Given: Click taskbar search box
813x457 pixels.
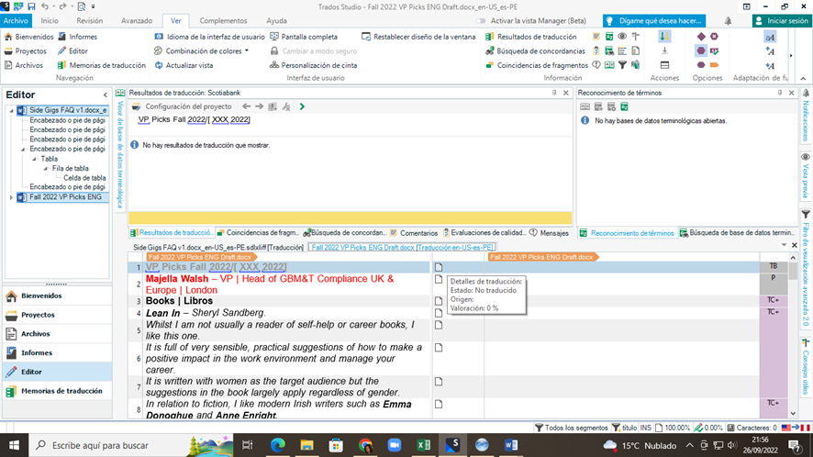Looking at the screenshot, I should (132, 445).
